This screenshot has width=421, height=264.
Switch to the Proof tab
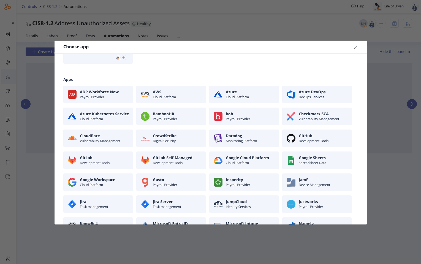[x=72, y=36]
